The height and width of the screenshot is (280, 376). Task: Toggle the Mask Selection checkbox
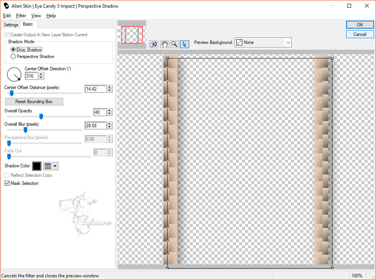point(7,183)
